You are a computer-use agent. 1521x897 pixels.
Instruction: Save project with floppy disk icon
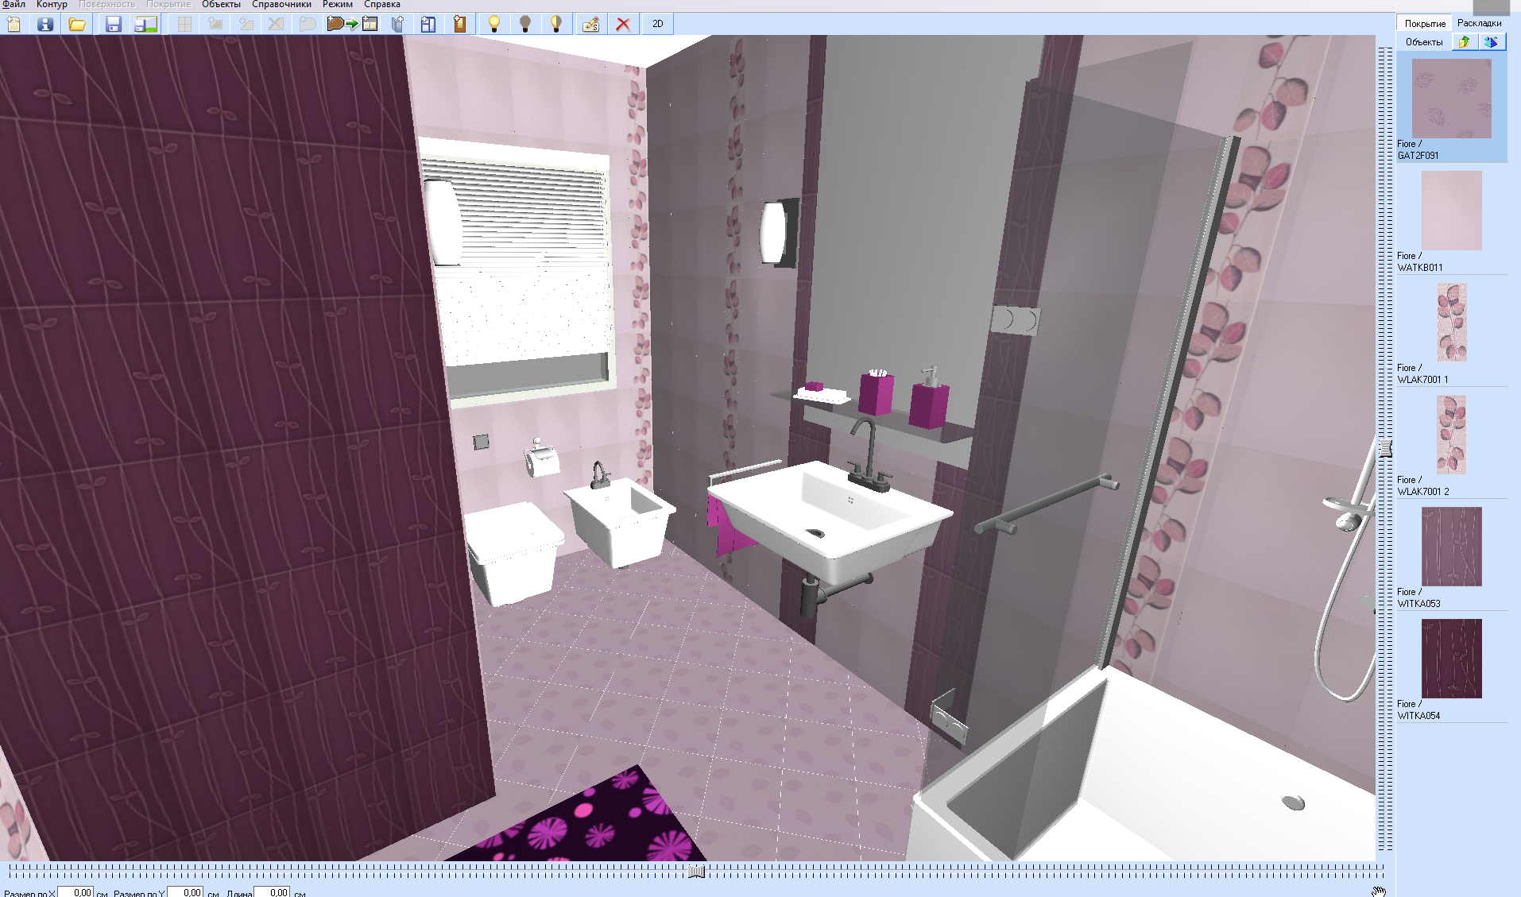[113, 24]
